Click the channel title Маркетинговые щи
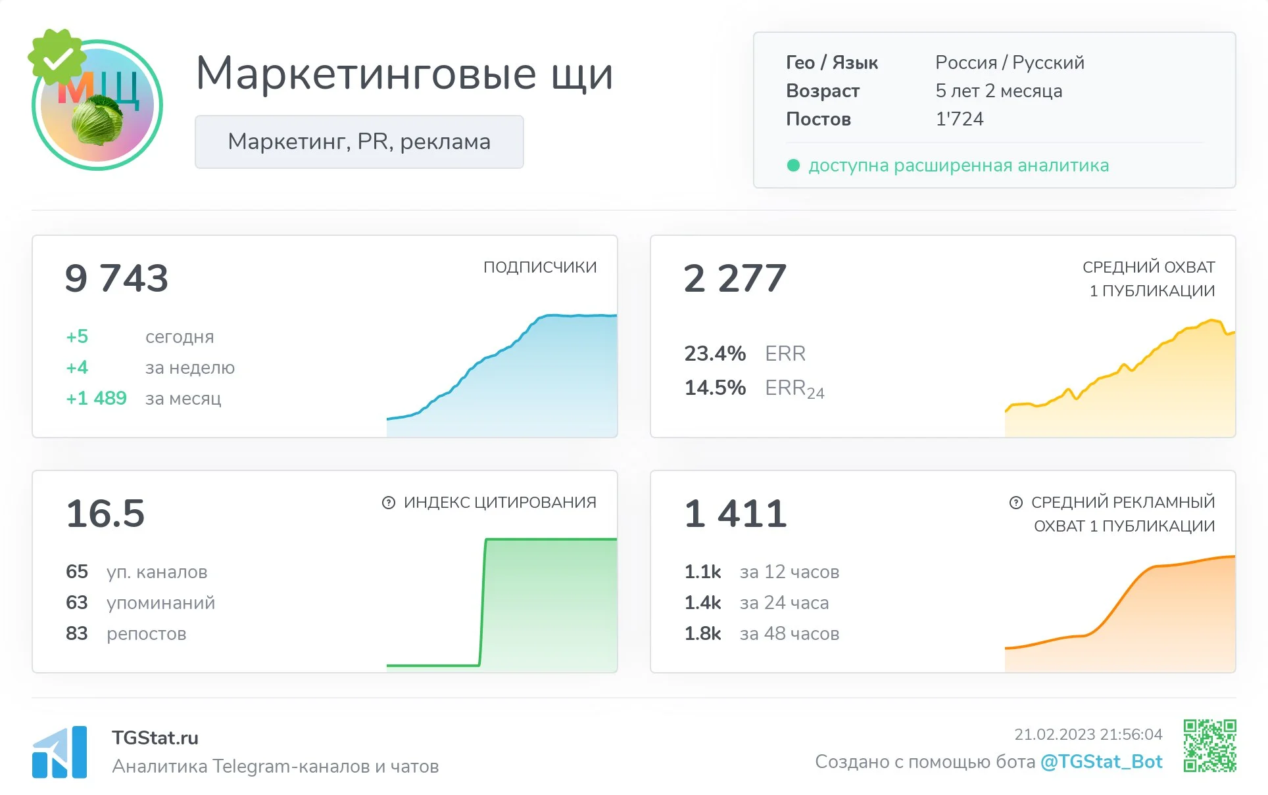 point(404,73)
